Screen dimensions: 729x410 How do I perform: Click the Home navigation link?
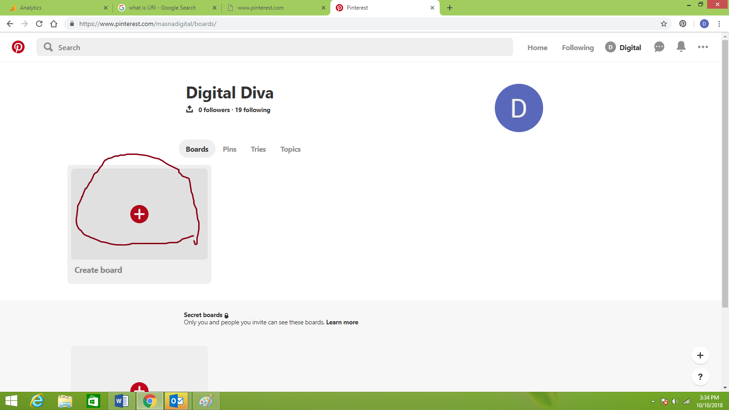click(537, 47)
